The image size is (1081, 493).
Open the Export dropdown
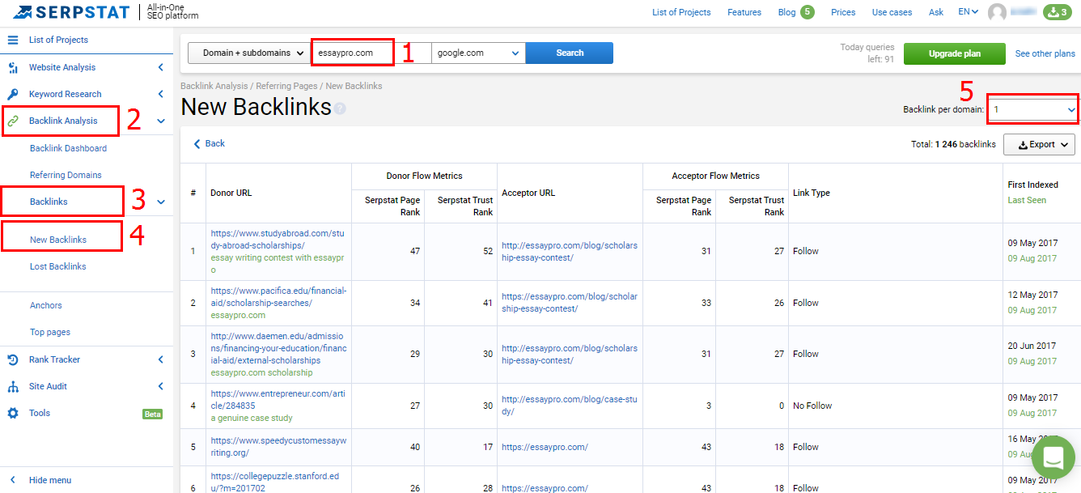pos(1039,145)
